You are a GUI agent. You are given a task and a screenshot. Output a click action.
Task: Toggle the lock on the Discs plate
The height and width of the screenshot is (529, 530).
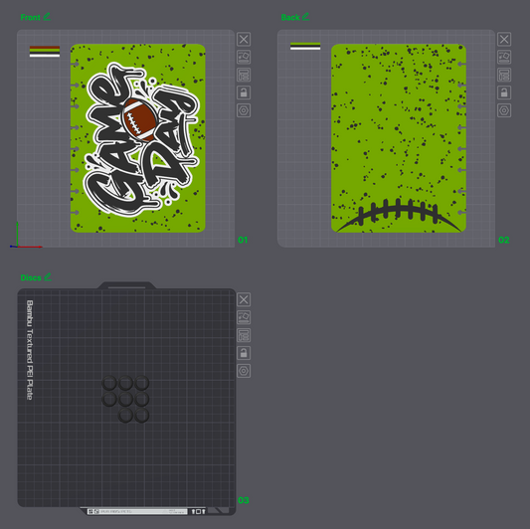[x=244, y=353]
